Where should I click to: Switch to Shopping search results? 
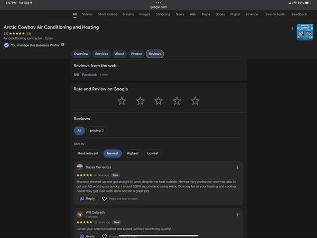[x=163, y=14]
